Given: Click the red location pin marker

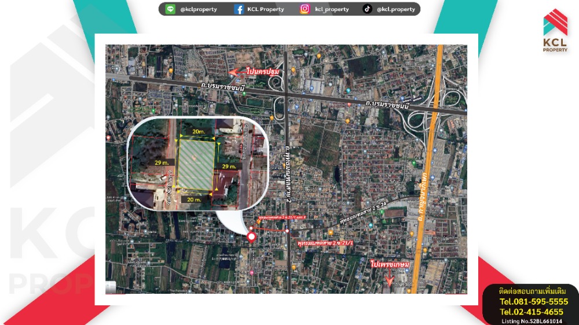Looking at the screenshot, I should (251, 237).
